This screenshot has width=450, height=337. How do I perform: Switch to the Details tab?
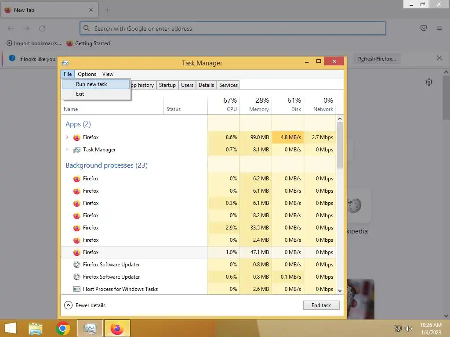[207, 85]
